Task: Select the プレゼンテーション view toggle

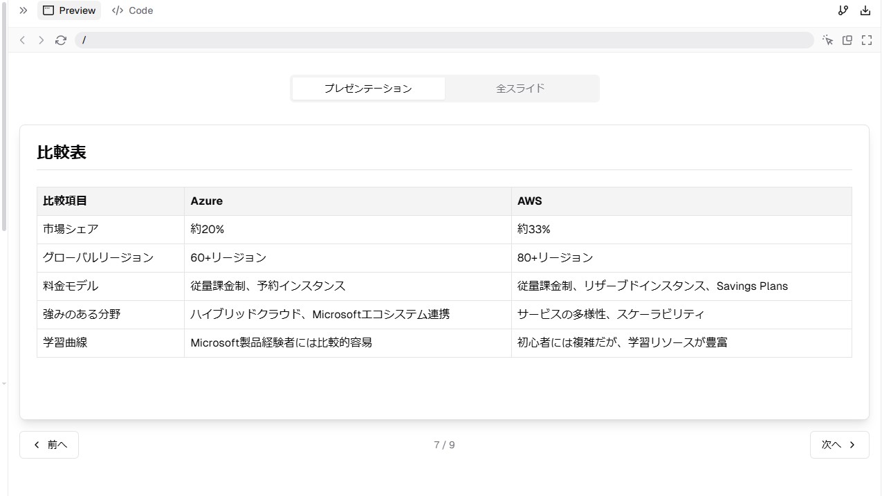Action: [x=368, y=89]
